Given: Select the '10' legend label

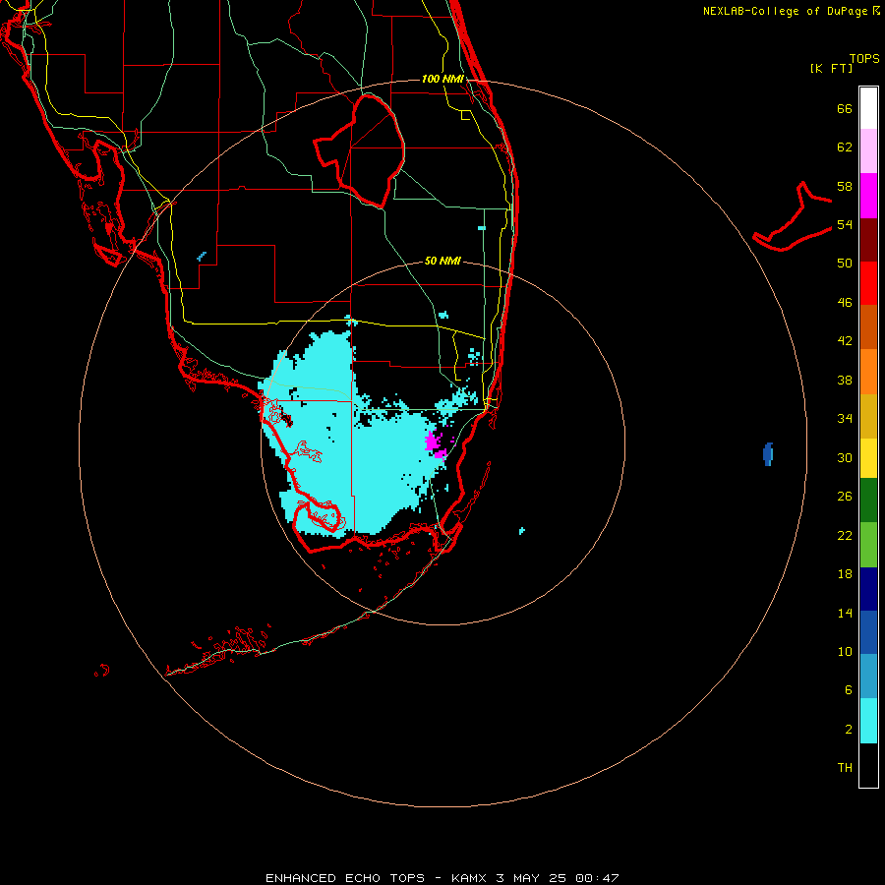Looking at the screenshot, I should pos(845,651).
